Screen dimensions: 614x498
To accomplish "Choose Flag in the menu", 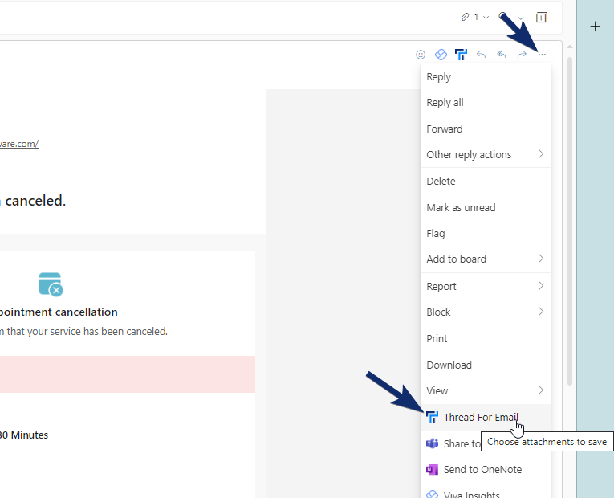I will (486, 234).
